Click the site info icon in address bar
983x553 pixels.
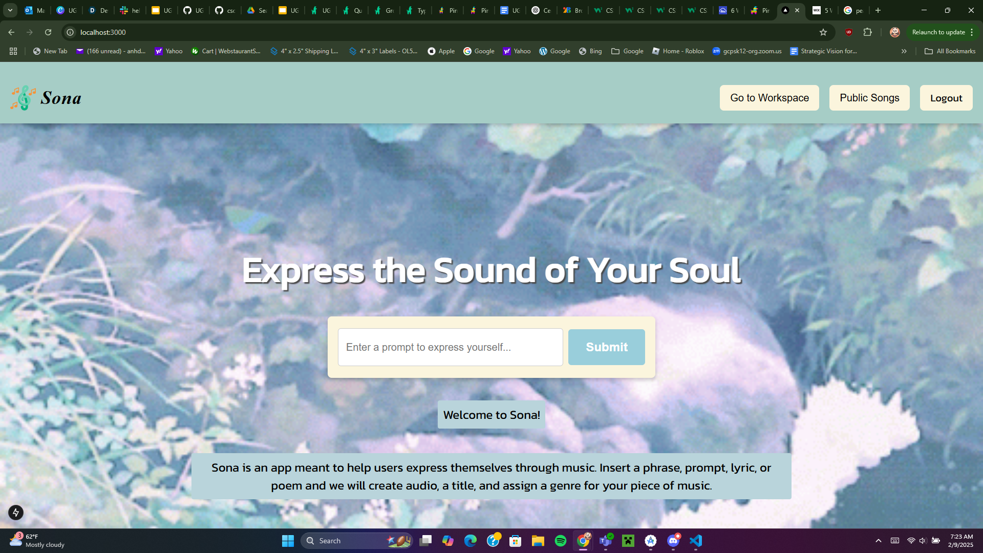[x=71, y=32]
